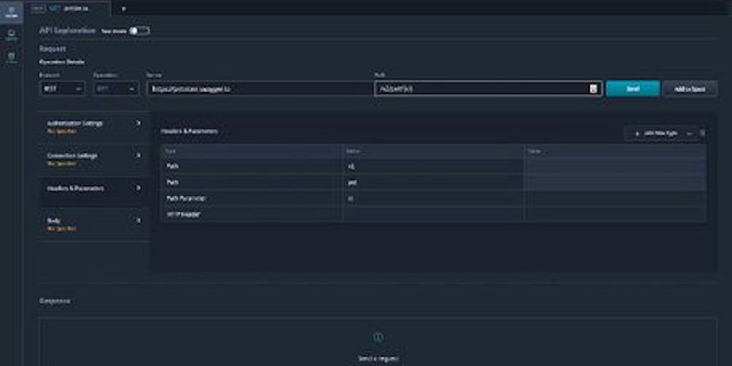Select the HTTP Header type cell
Screen dimensions: 732x366
(252, 214)
